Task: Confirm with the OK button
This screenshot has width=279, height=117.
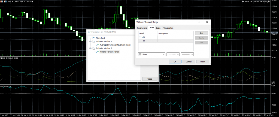Action: click(x=175, y=62)
